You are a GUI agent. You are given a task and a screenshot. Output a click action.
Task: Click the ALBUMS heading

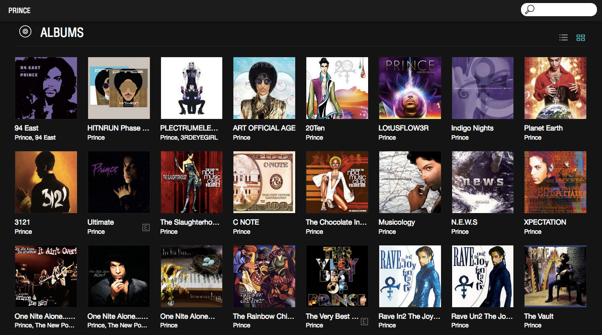tap(62, 32)
